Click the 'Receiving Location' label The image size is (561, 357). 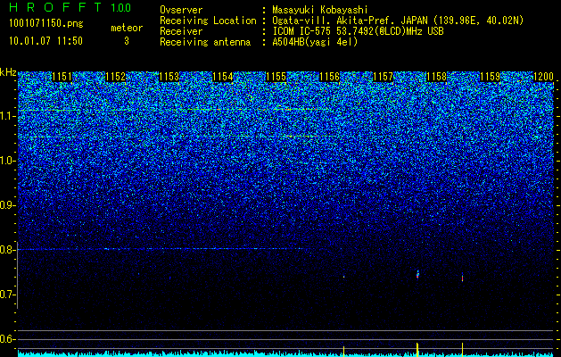(208, 21)
